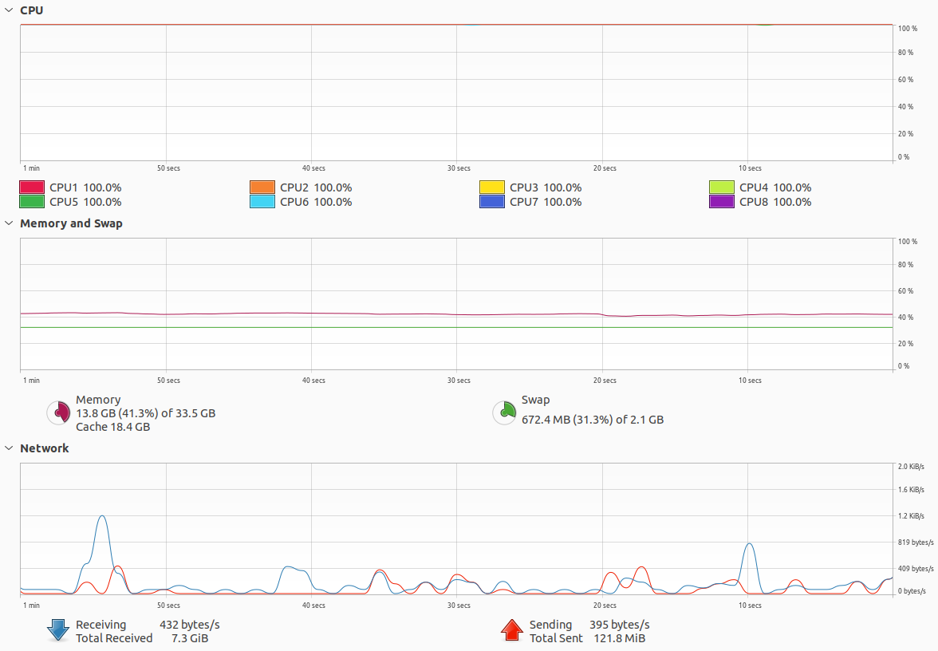Open the CPU3 yellow color swatch
938x651 pixels.
491,187
